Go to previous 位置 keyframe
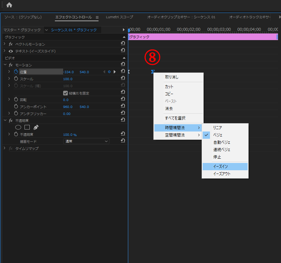Screen dimensions: 281x263 pos(104,72)
